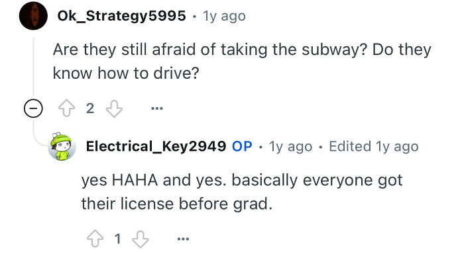Click the blue OP badge
The width and height of the screenshot is (464, 254).
[x=242, y=146]
